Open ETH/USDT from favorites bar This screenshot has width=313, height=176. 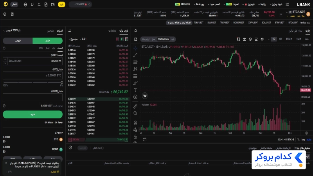[279, 23]
